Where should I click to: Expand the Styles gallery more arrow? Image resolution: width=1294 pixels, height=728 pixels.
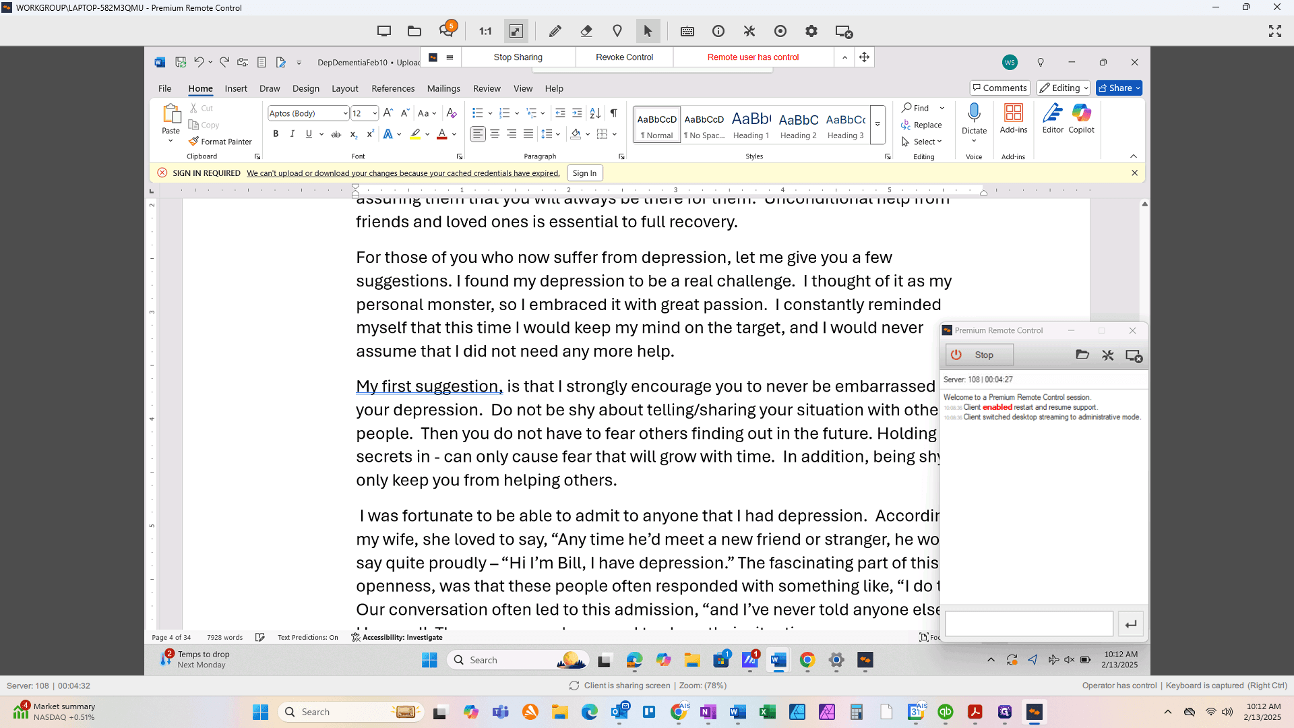point(877,124)
